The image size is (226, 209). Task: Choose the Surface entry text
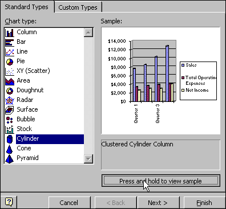click(27, 109)
